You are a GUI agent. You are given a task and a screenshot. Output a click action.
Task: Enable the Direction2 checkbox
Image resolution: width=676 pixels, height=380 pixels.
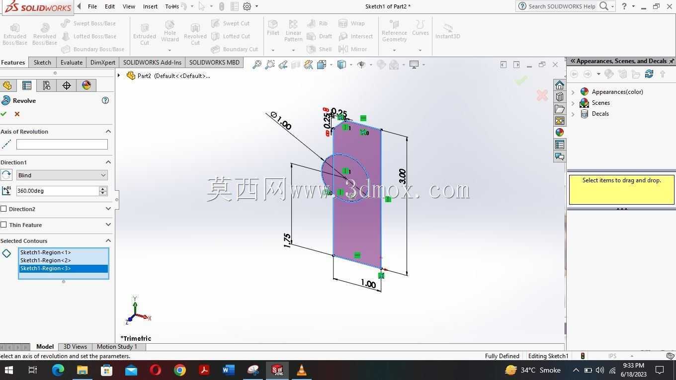[3, 209]
